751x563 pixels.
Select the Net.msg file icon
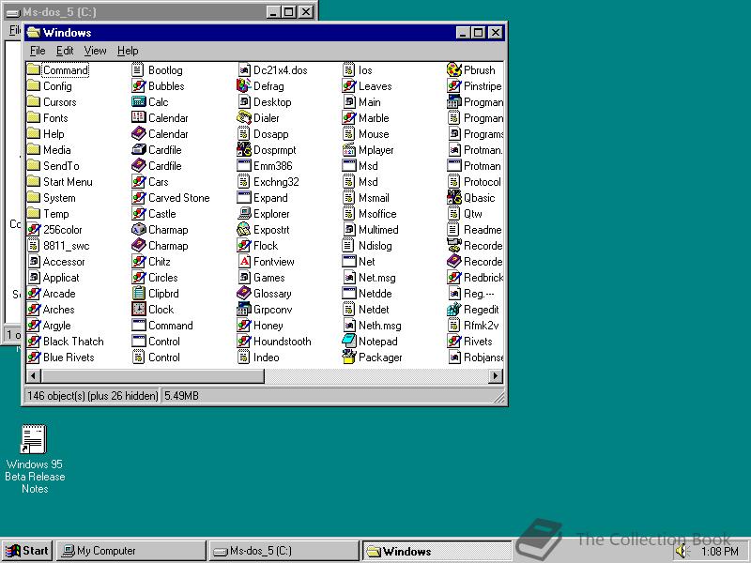click(x=348, y=278)
